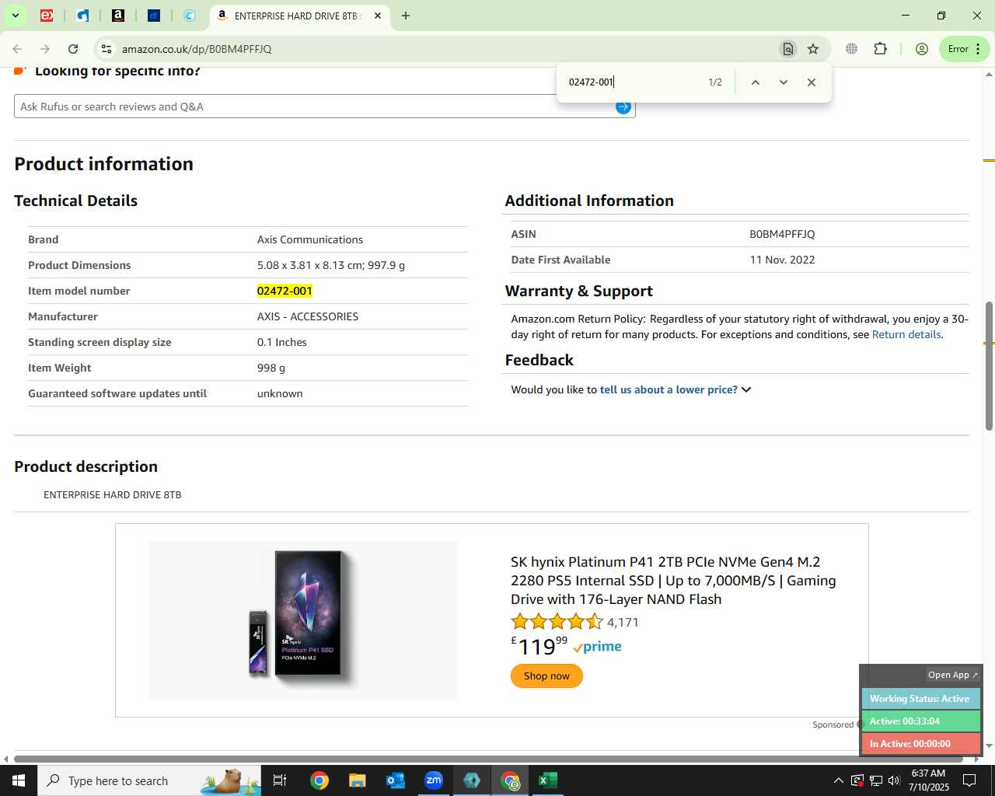Click the Active 00:33:04 timer
The image size is (995, 796).
920,721
